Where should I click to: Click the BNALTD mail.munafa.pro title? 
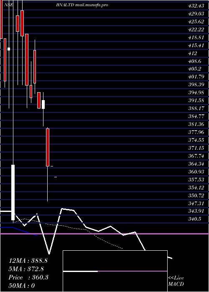pos(82,5)
